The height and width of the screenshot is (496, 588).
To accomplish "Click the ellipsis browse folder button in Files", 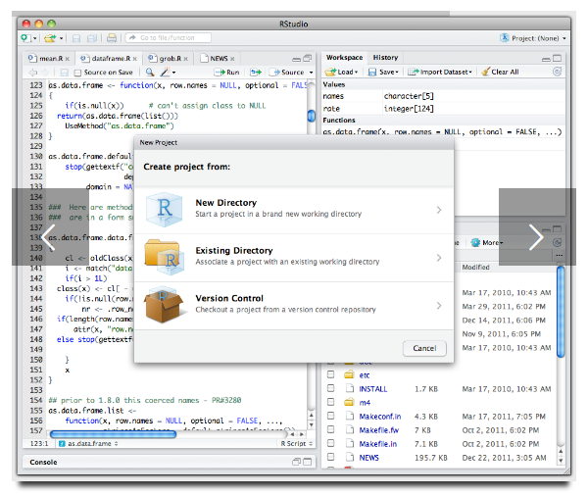I will [560, 255].
